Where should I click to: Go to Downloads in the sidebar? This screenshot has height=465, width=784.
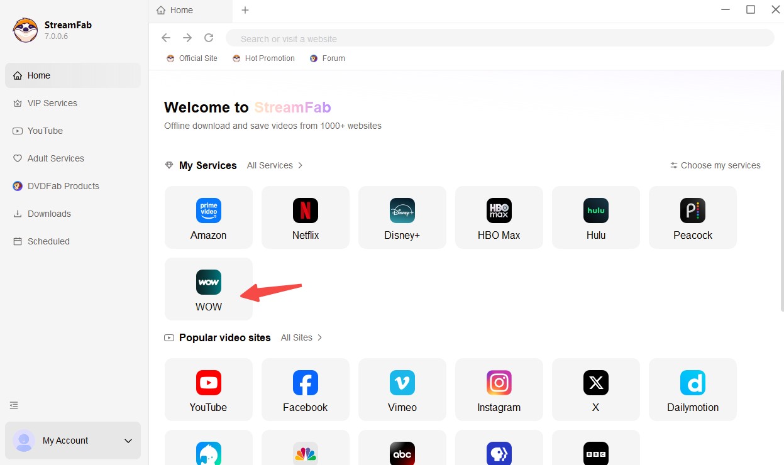pos(49,214)
